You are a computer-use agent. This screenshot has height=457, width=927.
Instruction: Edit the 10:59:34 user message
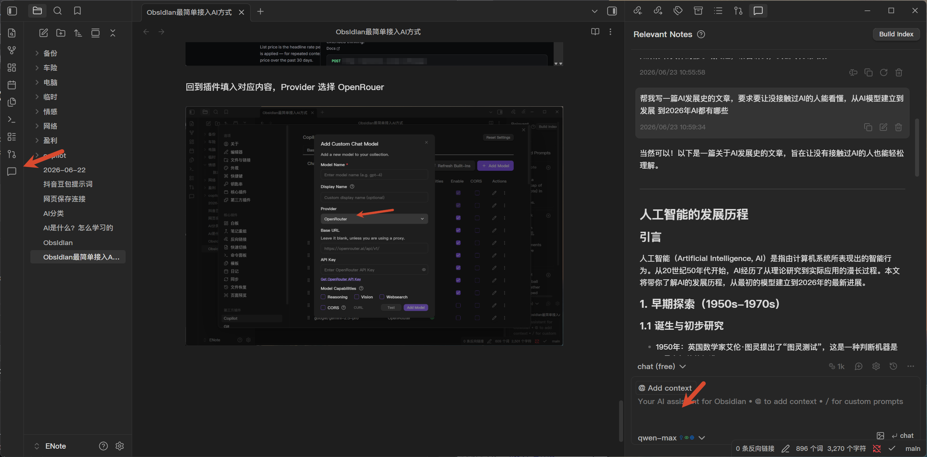(883, 127)
